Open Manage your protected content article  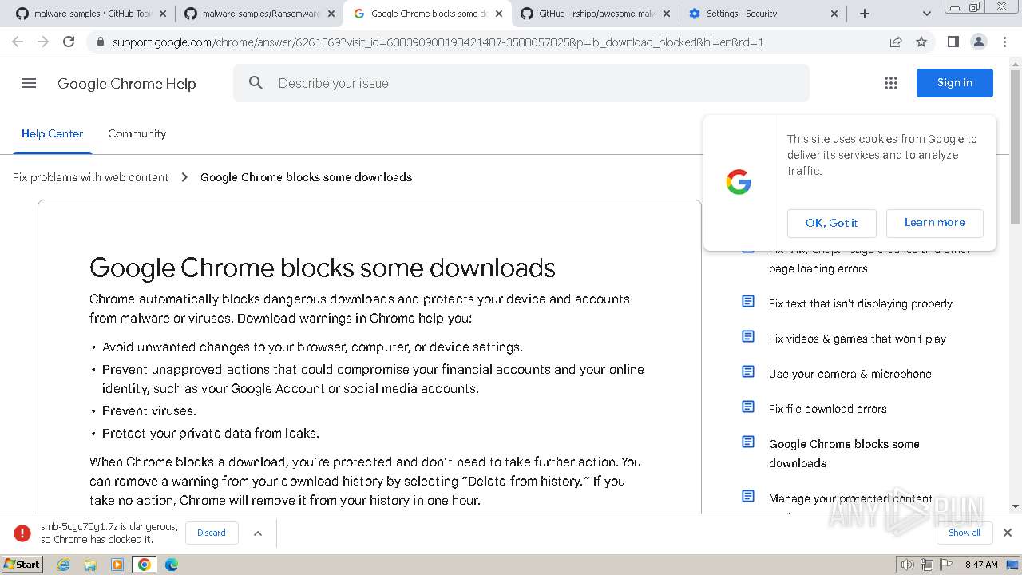pyautogui.click(x=850, y=498)
